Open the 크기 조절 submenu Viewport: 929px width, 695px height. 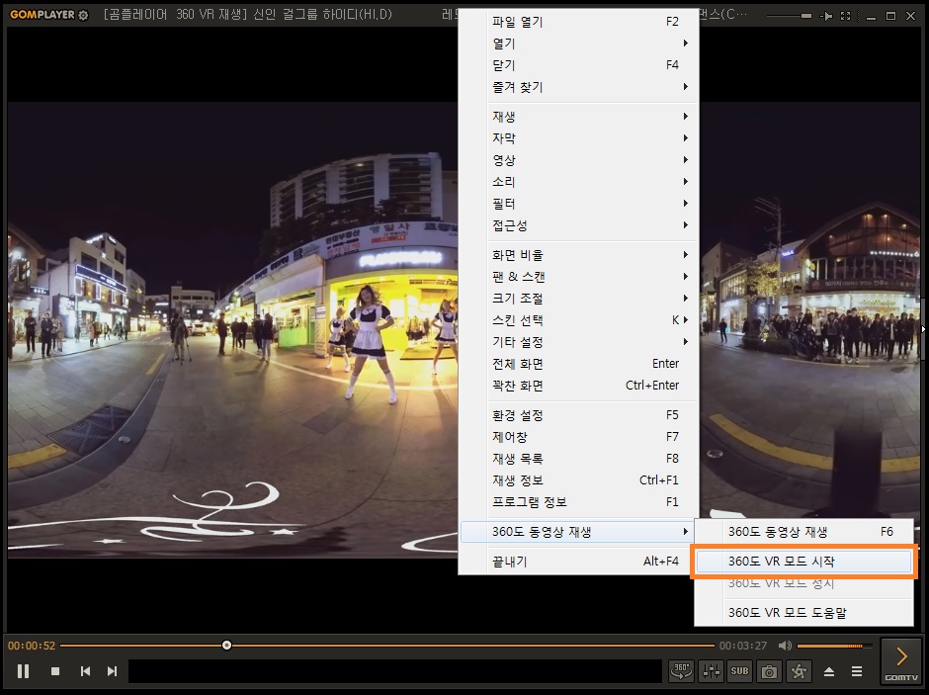coord(578,298)
